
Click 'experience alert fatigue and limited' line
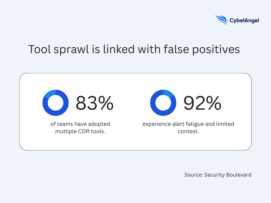[188, 124]
